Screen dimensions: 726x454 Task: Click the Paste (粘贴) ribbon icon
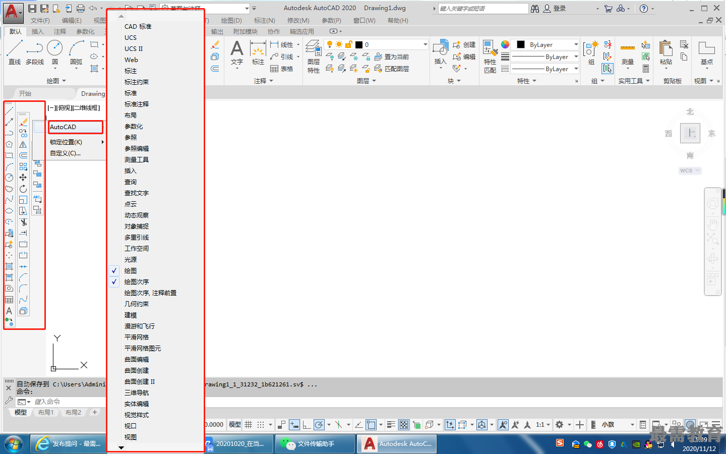[666, 53]
